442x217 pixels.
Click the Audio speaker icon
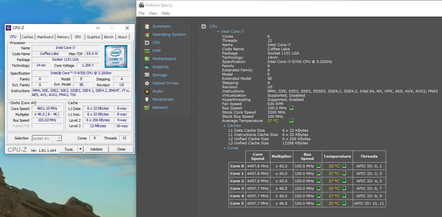click(147, 91)
